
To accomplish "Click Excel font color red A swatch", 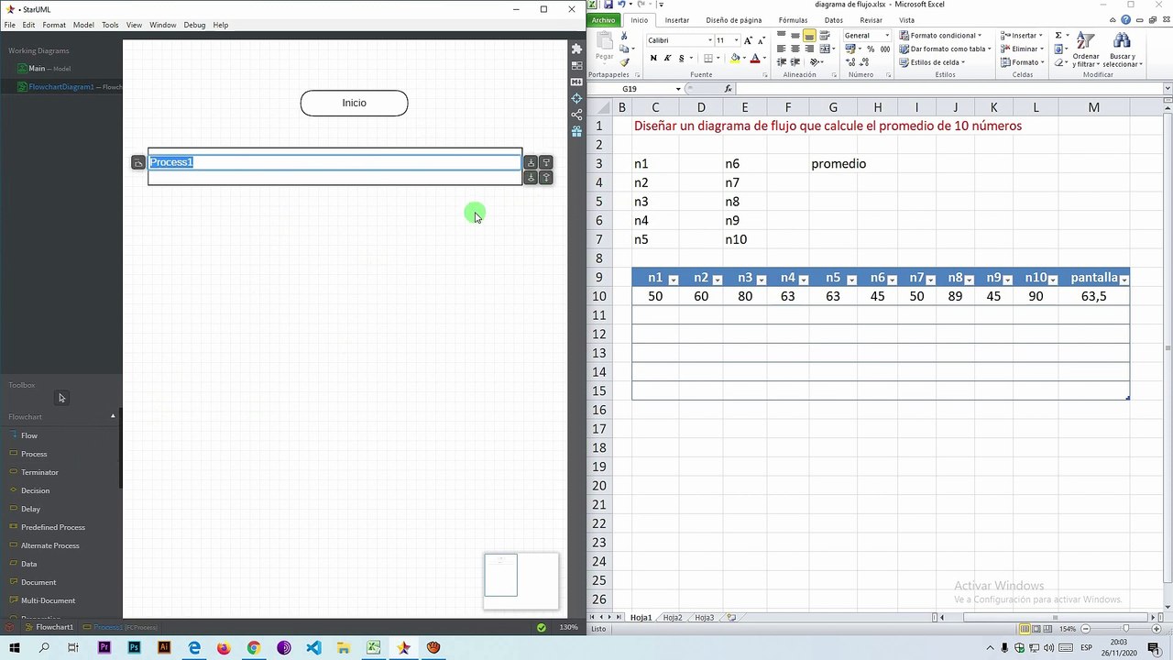I will tap(755, 58).
